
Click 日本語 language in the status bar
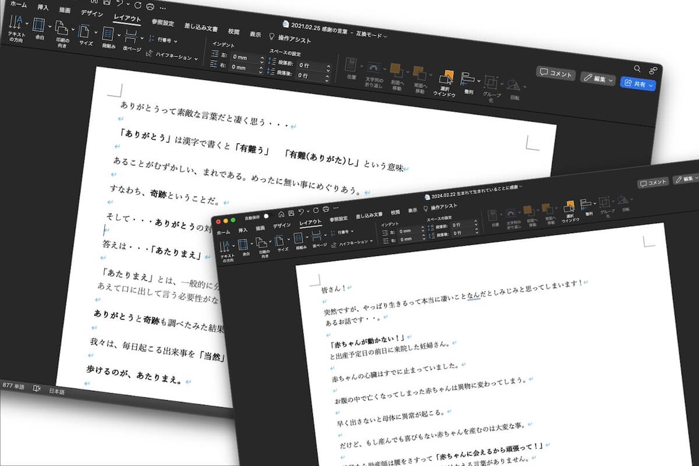pos(57,391)
